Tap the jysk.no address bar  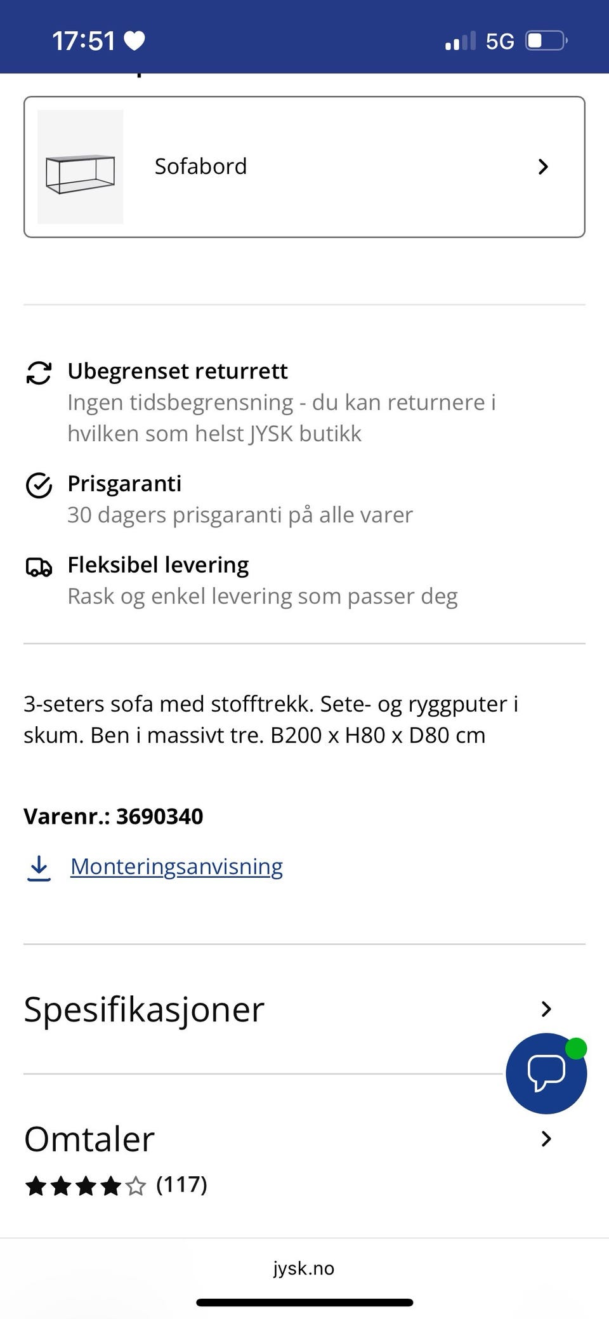304,1268
